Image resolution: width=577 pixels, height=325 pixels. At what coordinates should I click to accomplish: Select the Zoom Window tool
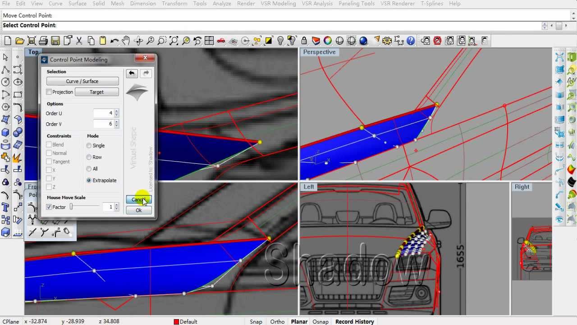click(x=162, y=41)
